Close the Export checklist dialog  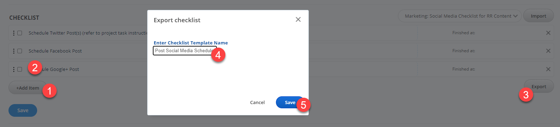coord(298,19)
